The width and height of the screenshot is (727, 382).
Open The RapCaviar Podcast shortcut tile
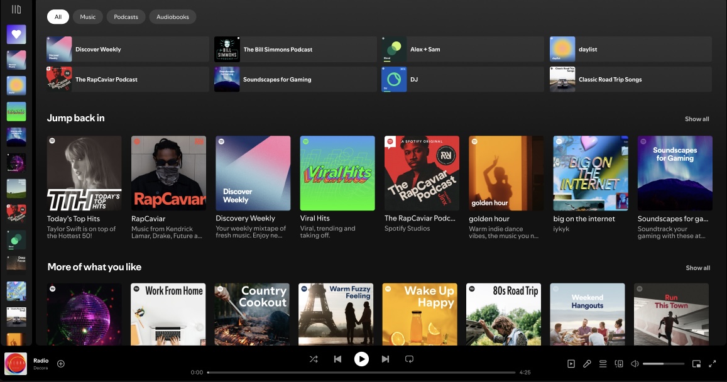click(x=128, y=79)
